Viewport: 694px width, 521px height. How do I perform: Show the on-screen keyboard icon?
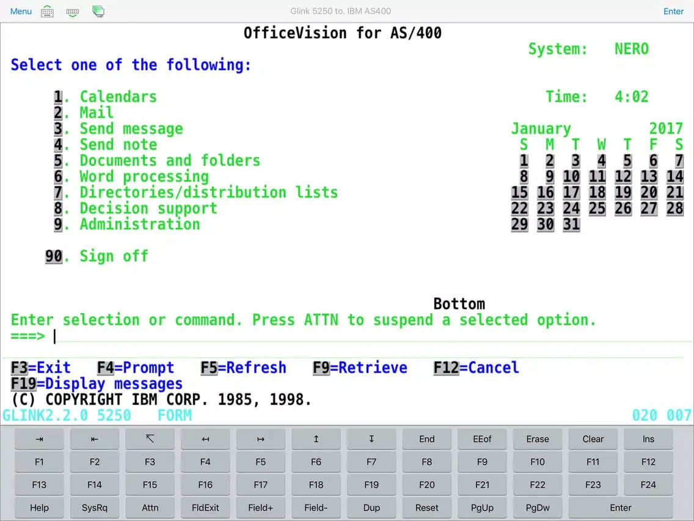pyautogui.click(x=48, y=12)
